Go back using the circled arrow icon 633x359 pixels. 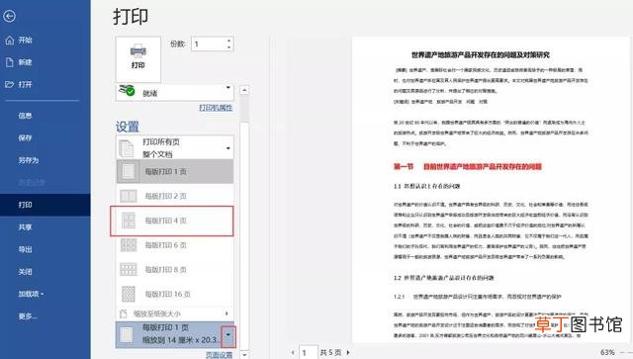pos(9,16)
